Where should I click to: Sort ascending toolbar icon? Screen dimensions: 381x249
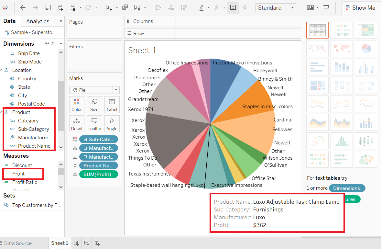point(171,7)
